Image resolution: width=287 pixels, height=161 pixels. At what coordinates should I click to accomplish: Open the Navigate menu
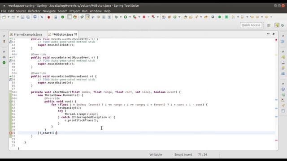point(49,11)
